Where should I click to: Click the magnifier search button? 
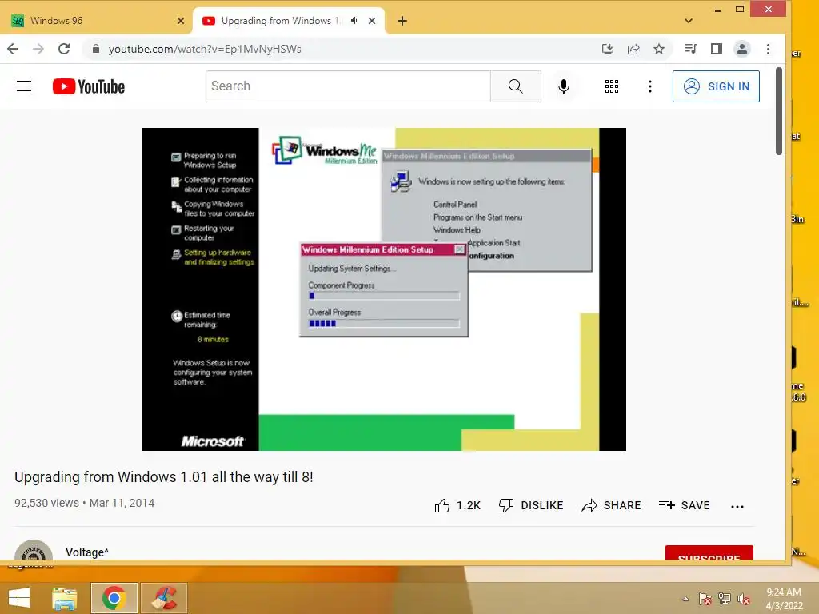(516, 86)
